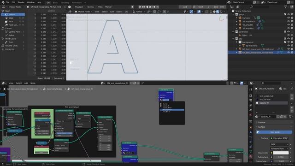This screenshot has height=166, width=295.
Task: Select Face domain in spreadsheet
Action: tap(13, 22)
